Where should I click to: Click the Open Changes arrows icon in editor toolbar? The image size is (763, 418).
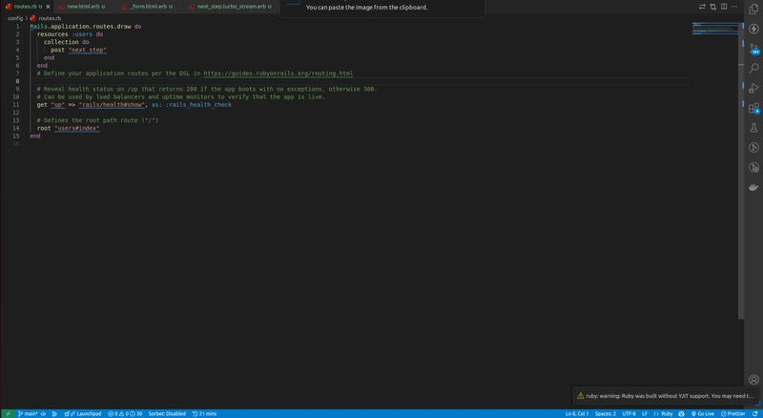point(702,7)
